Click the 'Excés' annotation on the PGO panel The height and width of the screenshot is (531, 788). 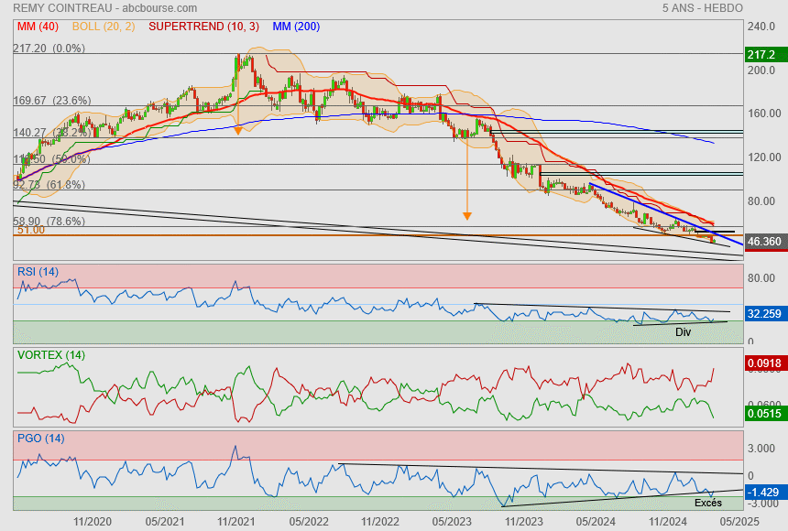pos(708,503)
